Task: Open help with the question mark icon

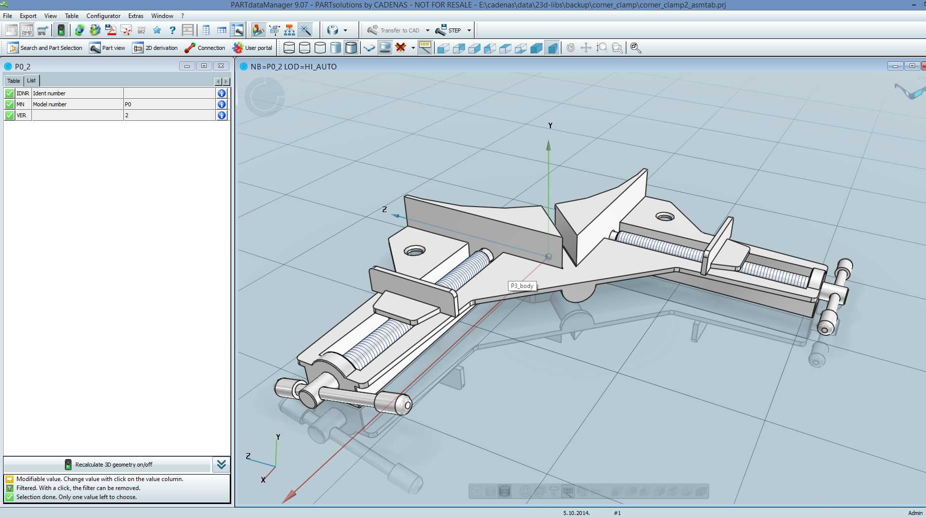Action: click(172, 30)
